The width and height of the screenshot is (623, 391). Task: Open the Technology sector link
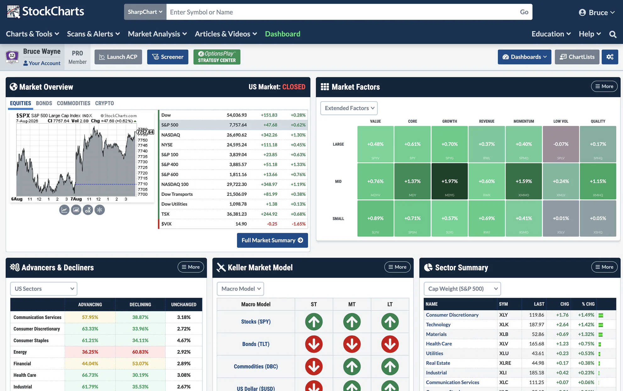(438, 325)
